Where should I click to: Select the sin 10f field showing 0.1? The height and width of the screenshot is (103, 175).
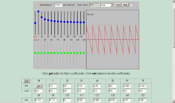pyautogui.click(x=67, y=100)
